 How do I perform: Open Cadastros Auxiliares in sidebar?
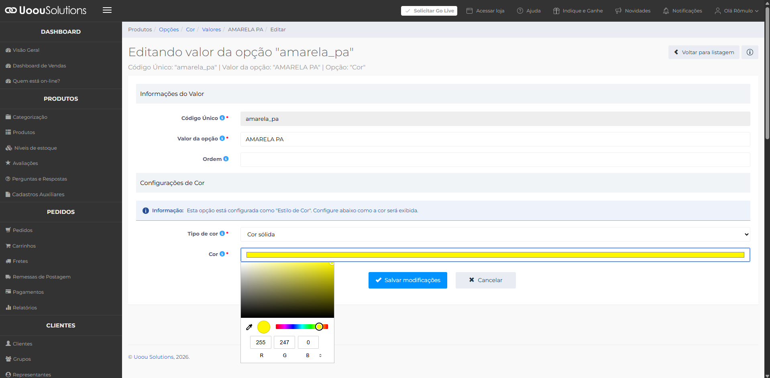click(38, 194)
